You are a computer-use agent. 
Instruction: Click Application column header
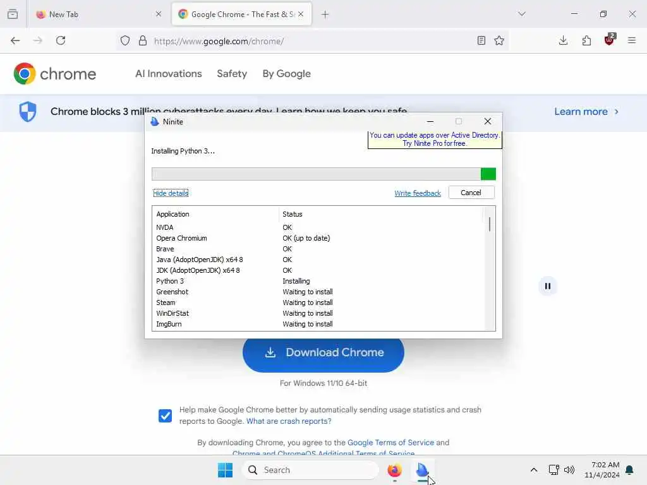click(216, 214)
